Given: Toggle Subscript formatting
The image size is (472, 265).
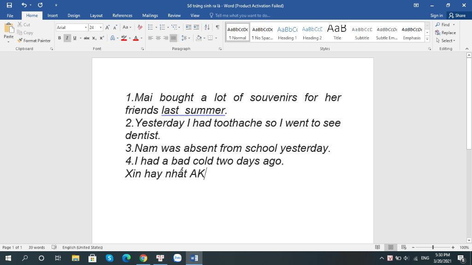Looking at the screenshot, I should pos(94,38).
